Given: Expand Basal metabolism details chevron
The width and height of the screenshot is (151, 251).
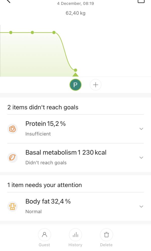Looking at the screenshot, I should pos(141,158).
